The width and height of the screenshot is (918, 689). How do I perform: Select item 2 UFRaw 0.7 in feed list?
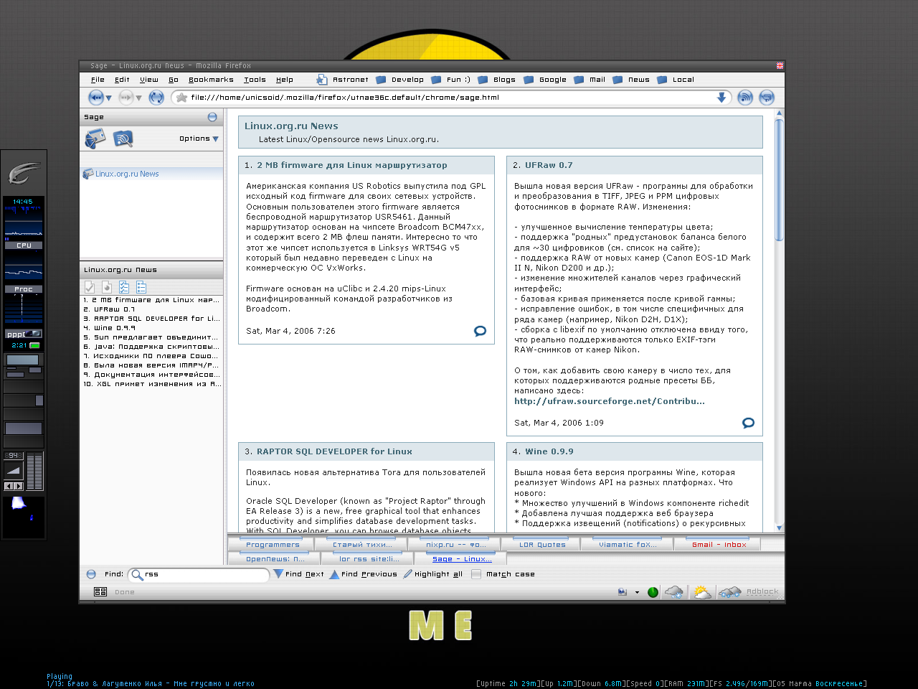click(151, 309)
